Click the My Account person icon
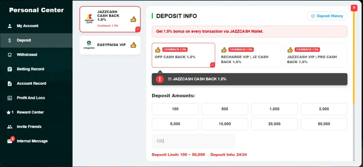The height and width of the screenshot is (167, 363). click(10, 26)
